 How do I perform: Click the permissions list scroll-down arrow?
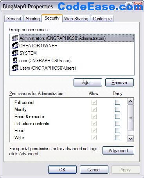(131, 138)
